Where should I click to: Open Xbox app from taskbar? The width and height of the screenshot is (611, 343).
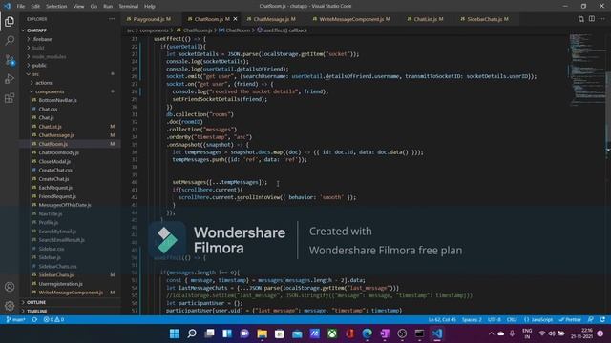pos(332,333)
